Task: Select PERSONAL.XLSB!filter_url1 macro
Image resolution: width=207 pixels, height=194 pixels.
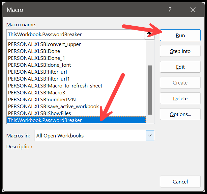Action: tap(76, 79)
